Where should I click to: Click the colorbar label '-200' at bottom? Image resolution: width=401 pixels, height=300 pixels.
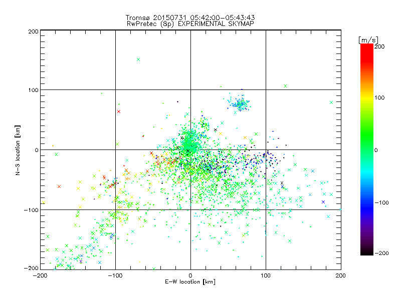tap(381, 253)
